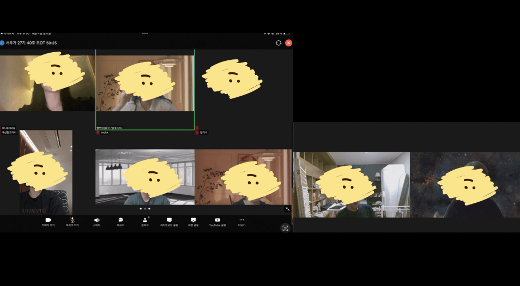Open the 참여자 participants list

(145, 221)
